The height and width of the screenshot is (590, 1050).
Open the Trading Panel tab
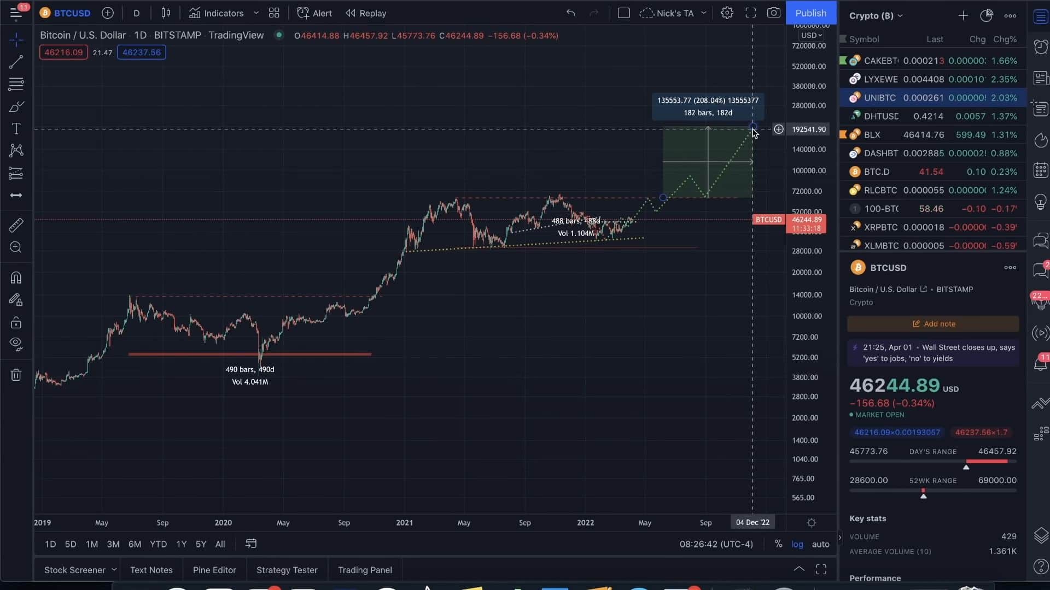(x=365, y=570)
